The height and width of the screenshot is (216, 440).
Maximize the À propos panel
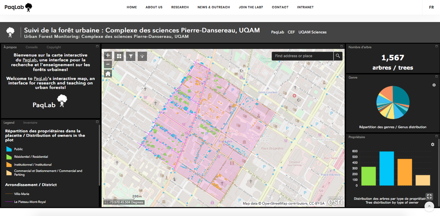tap(97, 46)
